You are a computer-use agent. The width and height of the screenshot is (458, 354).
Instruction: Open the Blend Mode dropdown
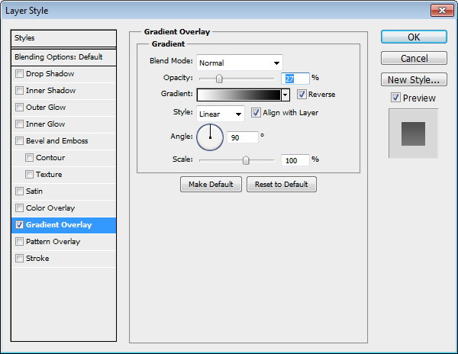pyautogui.click(x=240, y=63)
